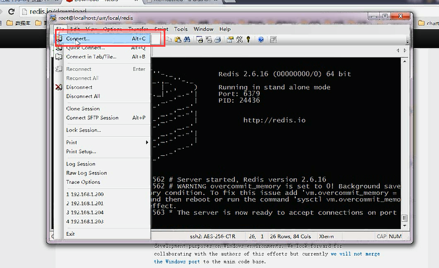
Task: Click the CAP indicator in status bar
Action: coord(381,236)
